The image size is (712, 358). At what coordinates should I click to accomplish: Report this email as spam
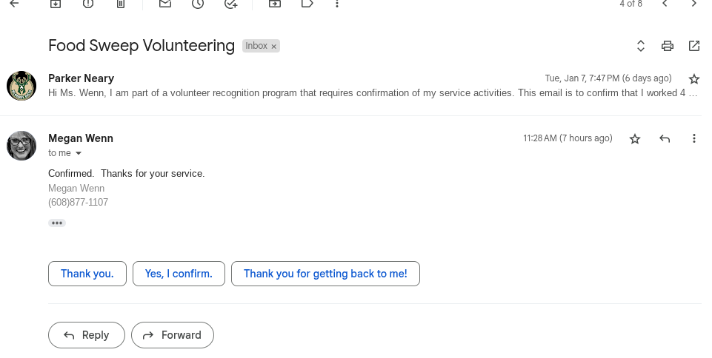click(88, 4)
